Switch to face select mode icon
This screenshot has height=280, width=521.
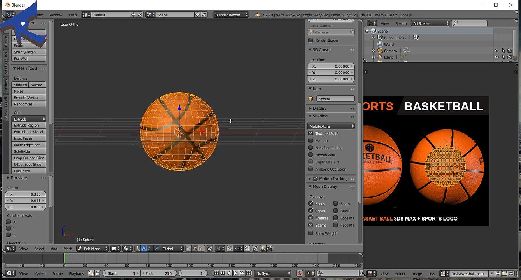click(202, 248)
